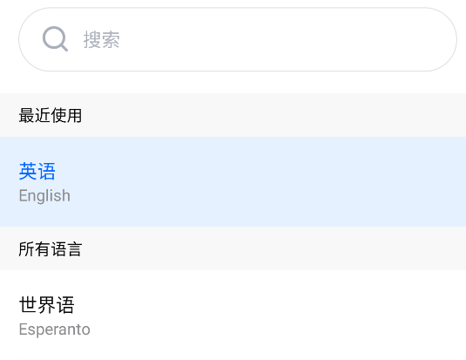
Task: Click empty area of the highlighted English row
Action: pos(267,182)
